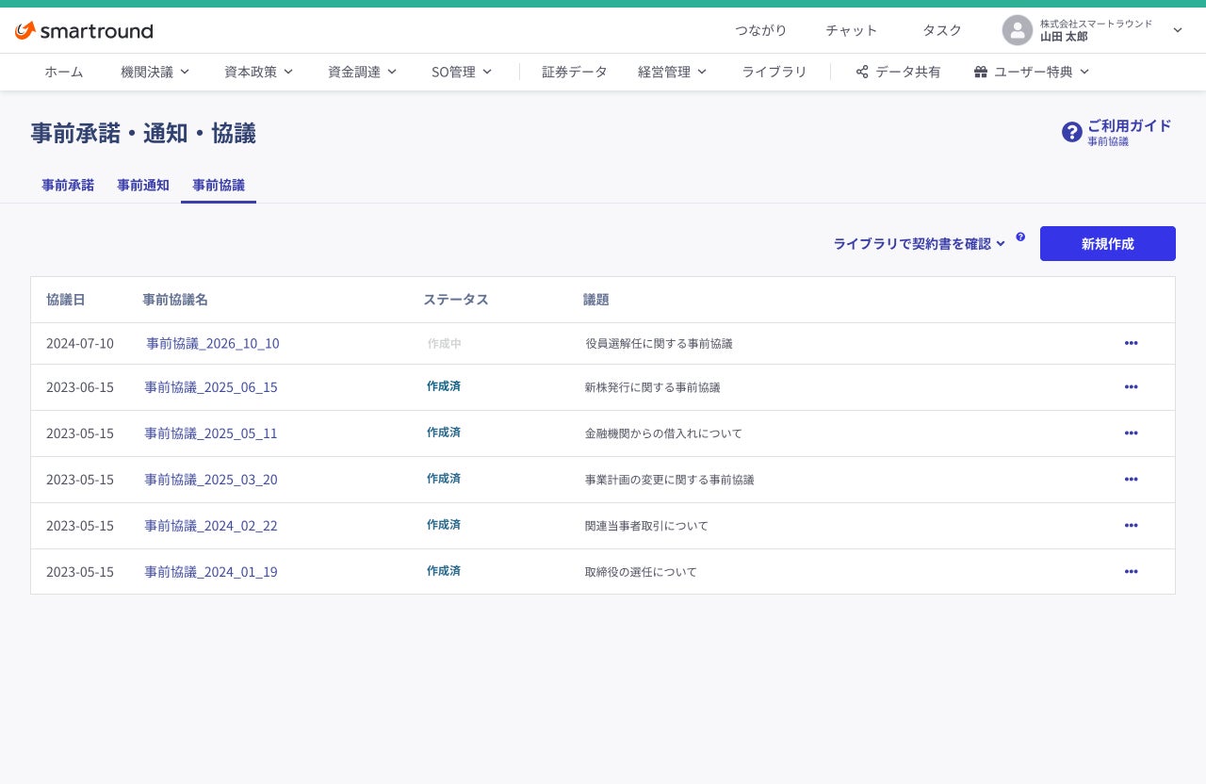Open the 事前協議_2025_05_11 link

click(x=211, y=433)
